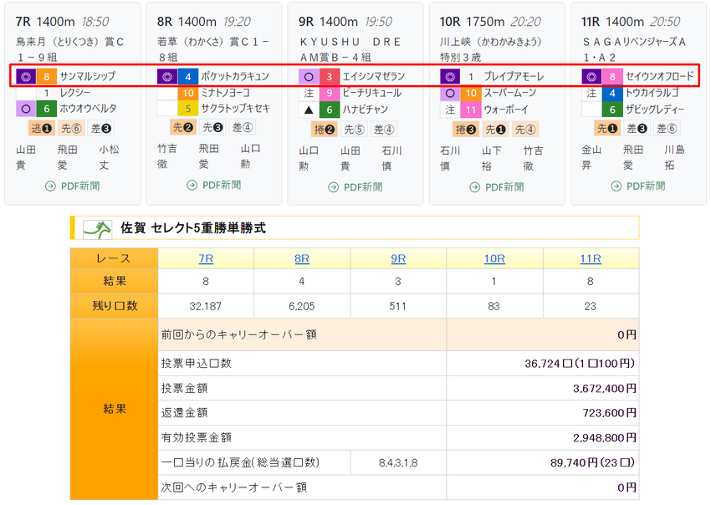Viewport: 711px width, 505px height.
Task: Click the double-circle mark beside セイウンオフロード
Action: coord(591,76)
